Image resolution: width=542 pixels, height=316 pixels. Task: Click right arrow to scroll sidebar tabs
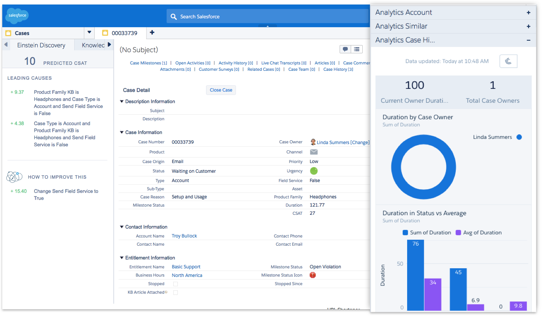click(109, 45)
